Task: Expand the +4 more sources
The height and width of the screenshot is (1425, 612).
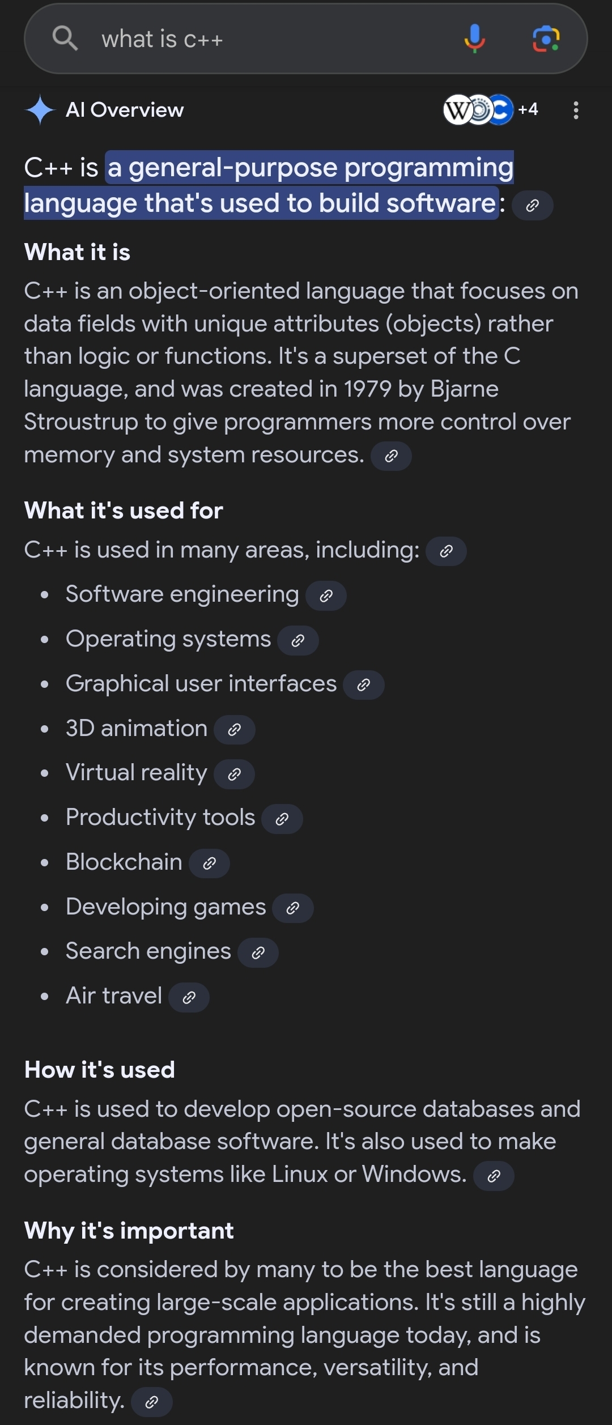Action: pyautogui.click(x=528, y=109)
